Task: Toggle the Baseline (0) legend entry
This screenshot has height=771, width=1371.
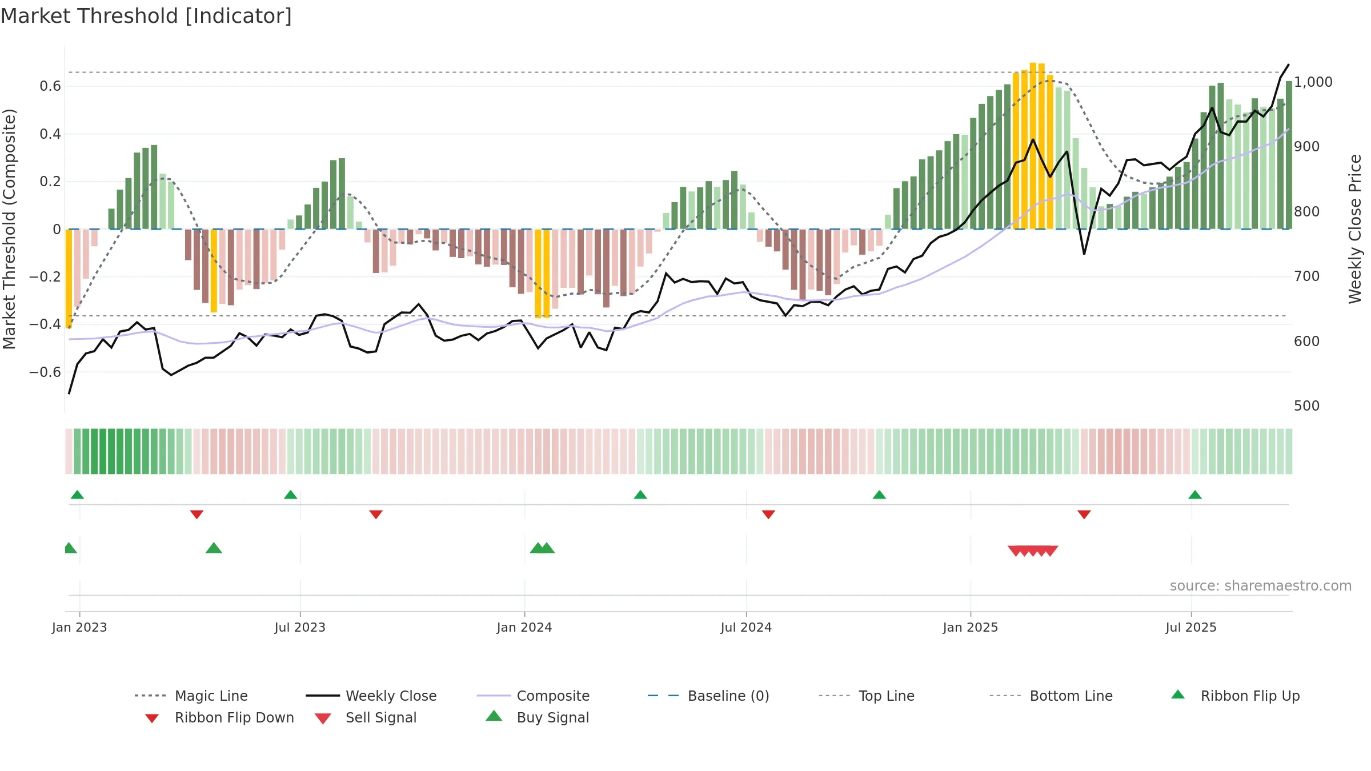Action: click(x=708, y=696)
